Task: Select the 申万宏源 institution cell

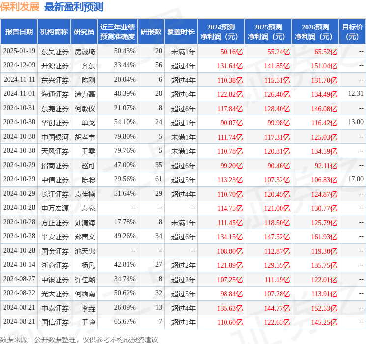Action: pos(55,208)
